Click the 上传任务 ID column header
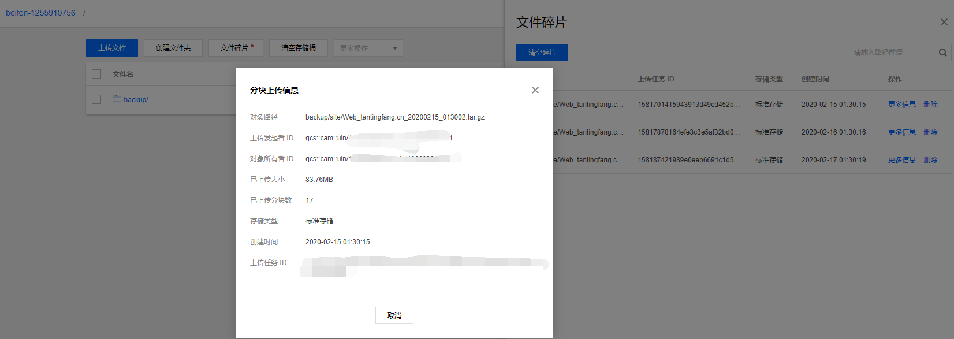This screenshot has width=954, height=339. point(656,79)
